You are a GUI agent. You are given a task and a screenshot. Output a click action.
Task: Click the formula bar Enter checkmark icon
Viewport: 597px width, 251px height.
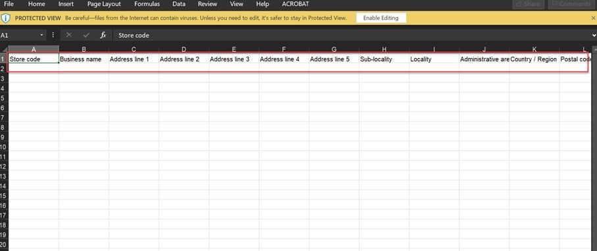coord(86,35)
